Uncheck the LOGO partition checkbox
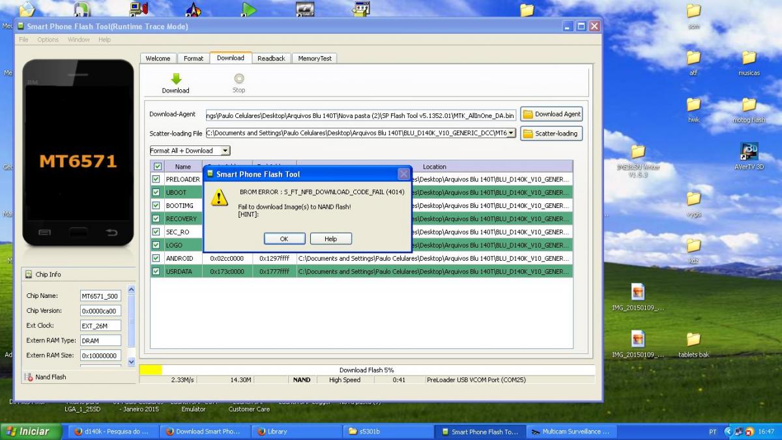782x440 pixels. point(156,245)
